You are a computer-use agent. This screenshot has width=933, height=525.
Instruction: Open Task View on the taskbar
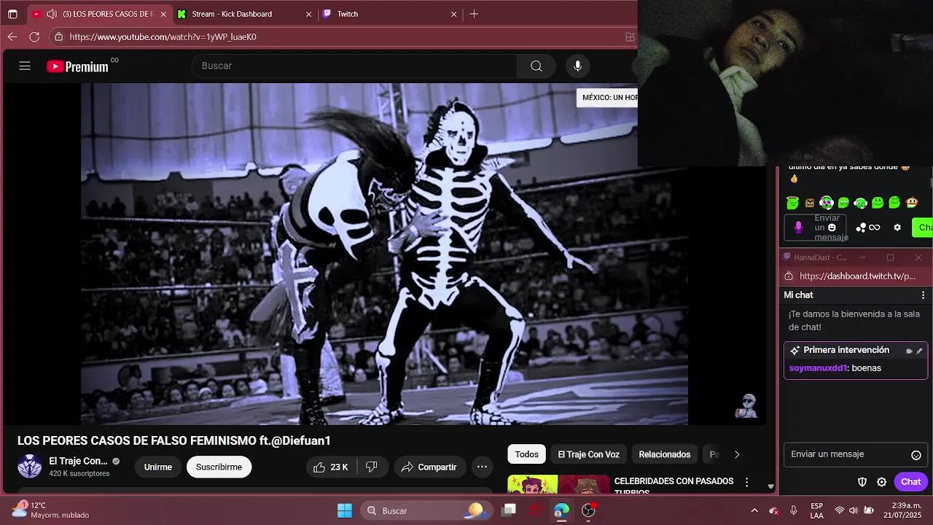[509, 510]
